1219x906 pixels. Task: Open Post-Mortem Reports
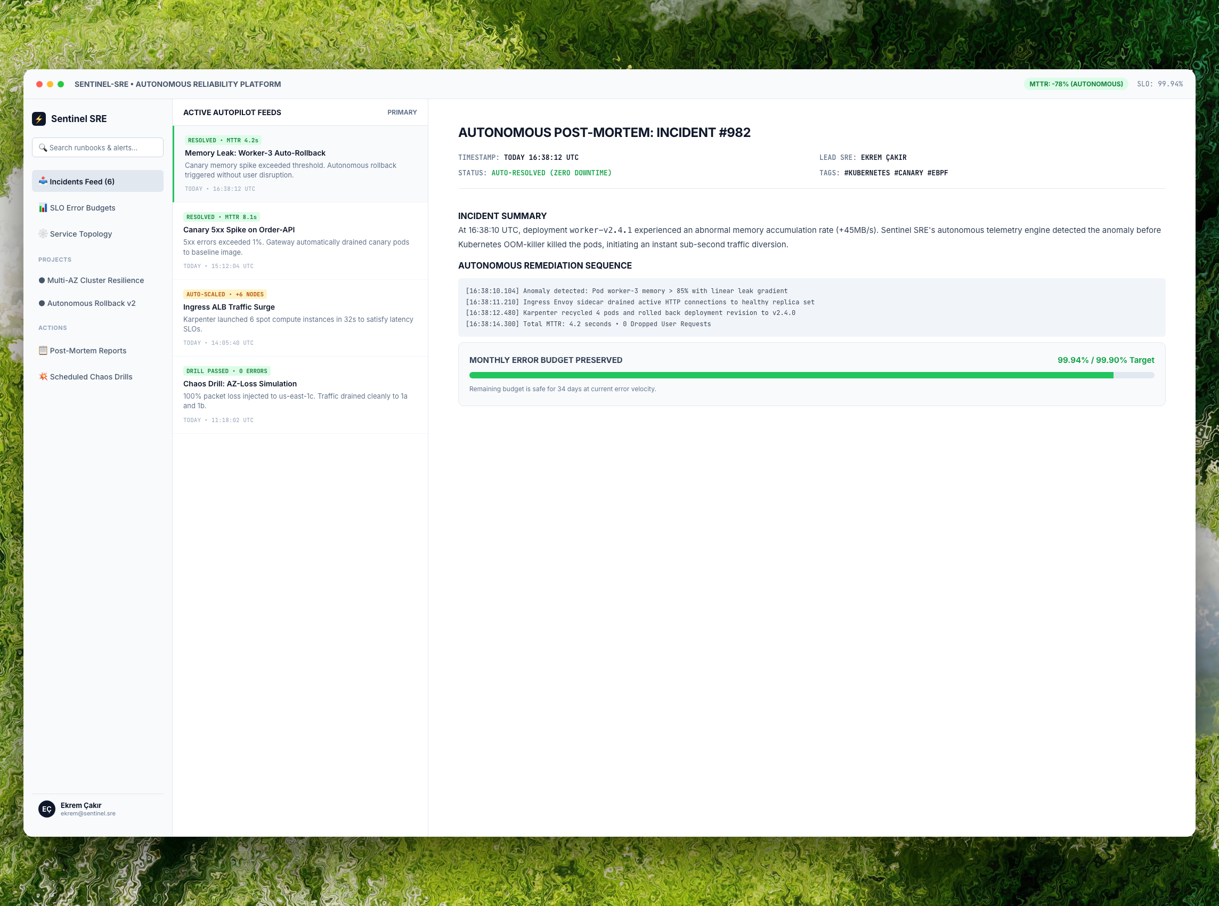click(x=97, y=351)
